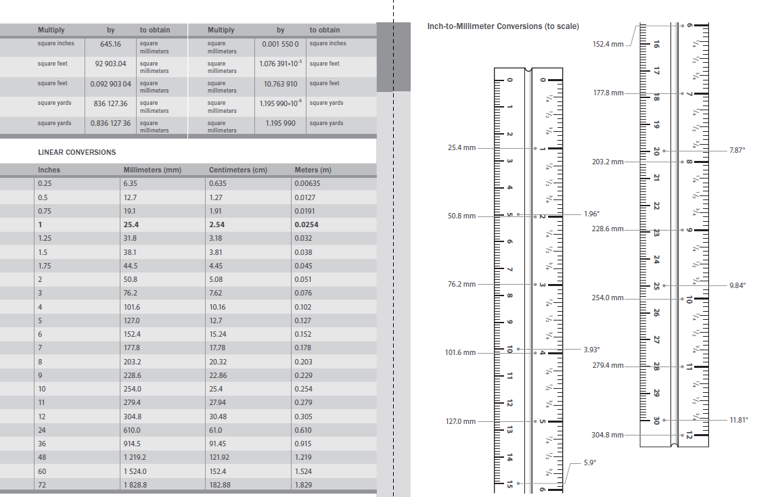Select the "914.5" millimeters cell

coord(132,444)
